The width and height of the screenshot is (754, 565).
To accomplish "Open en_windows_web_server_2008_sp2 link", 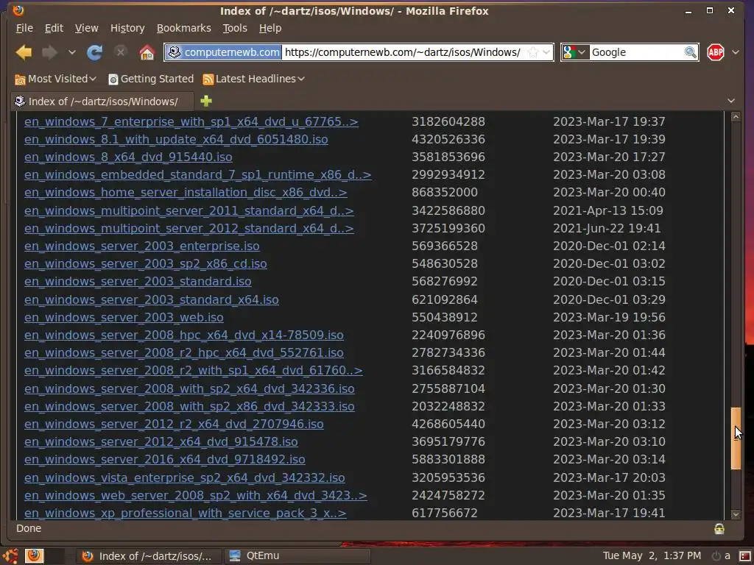I will click(196, 495).
